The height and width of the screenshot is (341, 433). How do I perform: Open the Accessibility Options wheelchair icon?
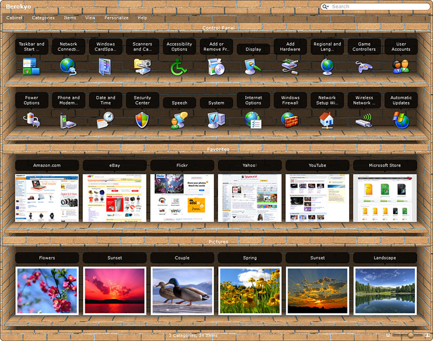(x=179, y=67)
